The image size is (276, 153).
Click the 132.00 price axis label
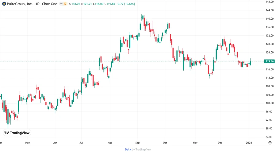(x=270, y=36)
